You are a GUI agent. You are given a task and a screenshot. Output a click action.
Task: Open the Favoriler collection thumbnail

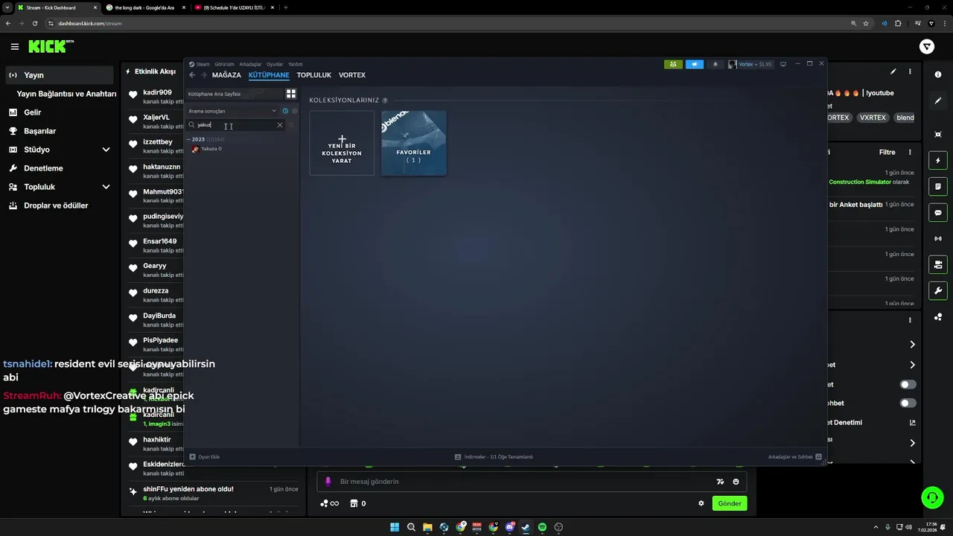coord(413,143)
